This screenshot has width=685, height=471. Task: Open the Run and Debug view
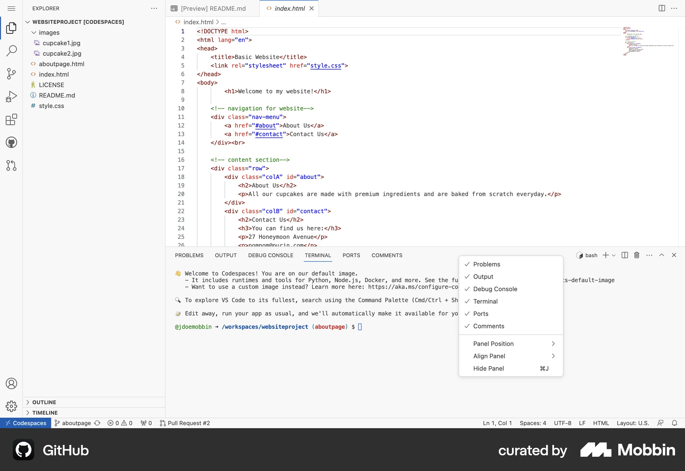tap(11, 96)
